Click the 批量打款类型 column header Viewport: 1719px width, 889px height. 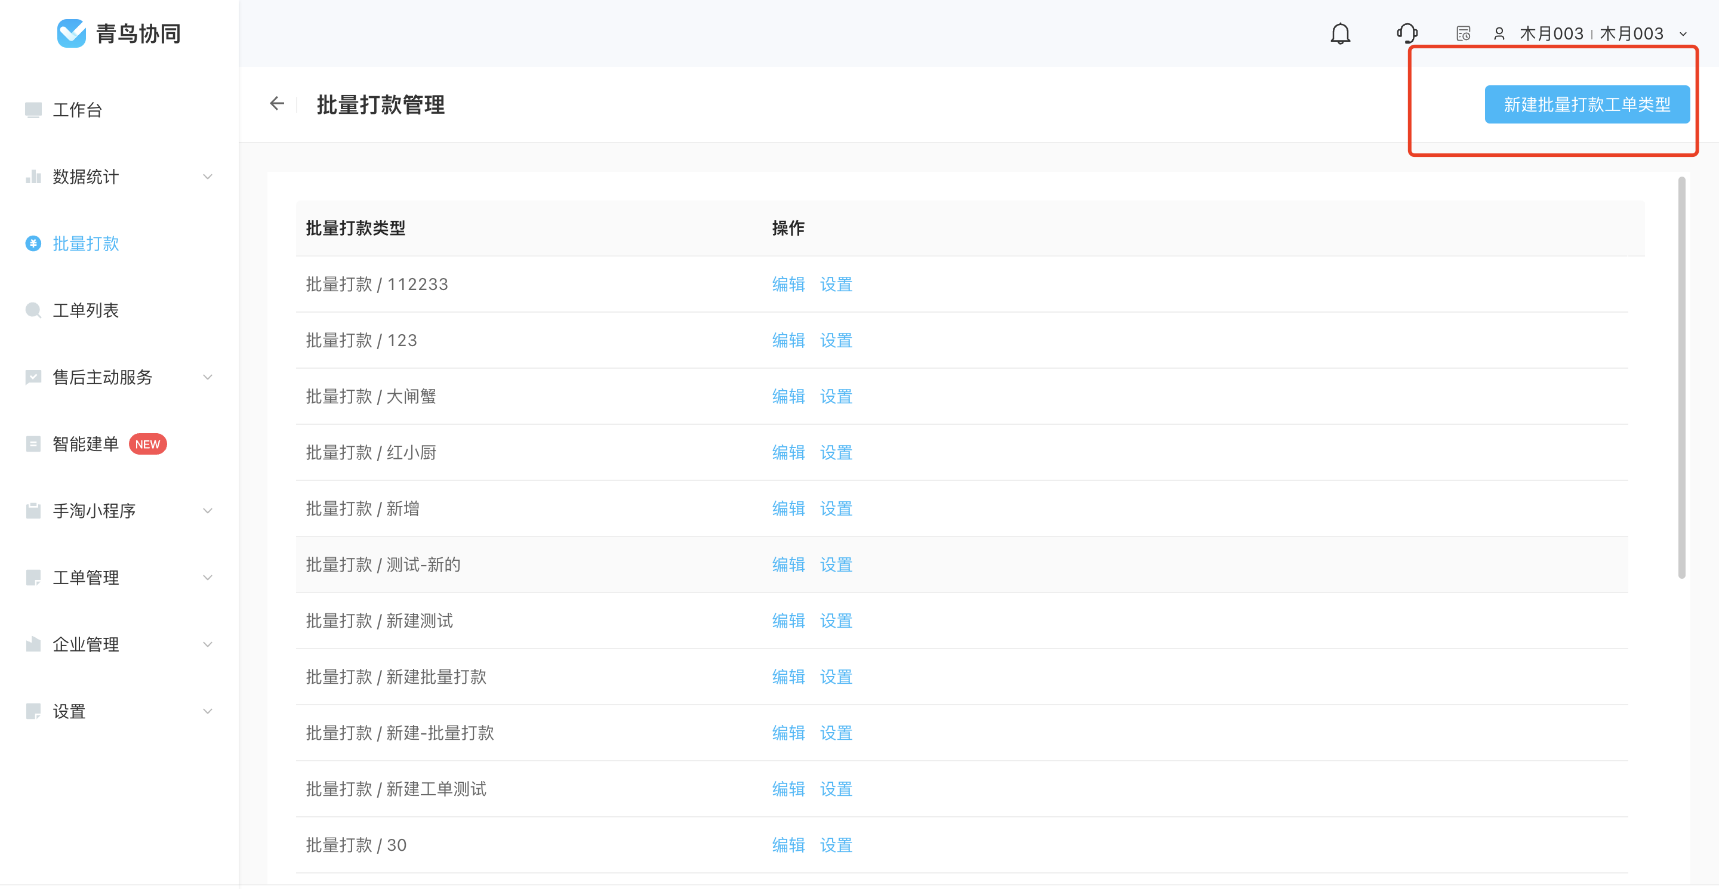pyautogui.click(x=356, y=228)
